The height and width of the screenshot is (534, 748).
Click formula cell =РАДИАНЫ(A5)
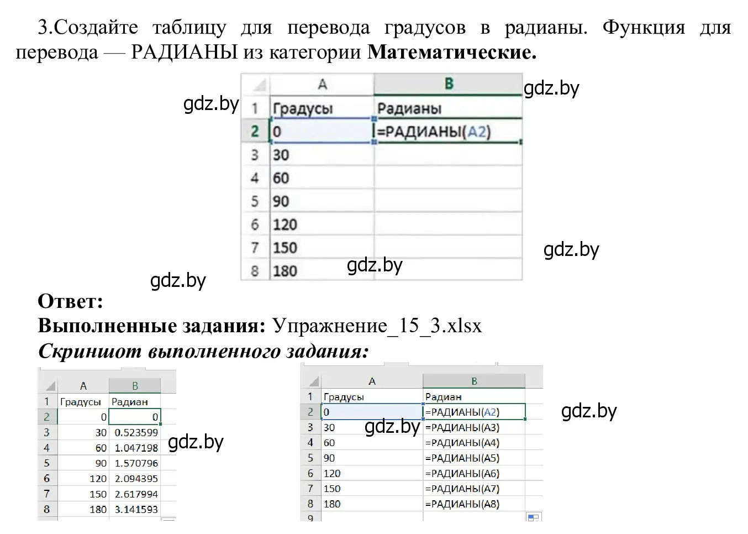[x=474, y=458]
